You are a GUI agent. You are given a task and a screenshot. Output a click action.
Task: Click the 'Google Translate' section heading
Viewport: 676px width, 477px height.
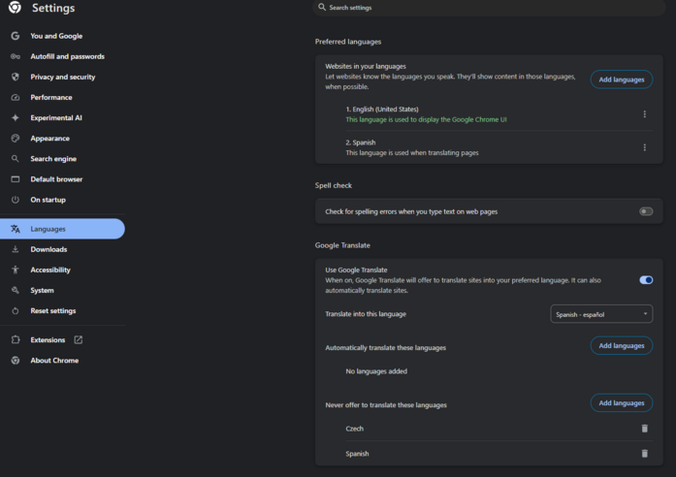click(x=342, y=245)
